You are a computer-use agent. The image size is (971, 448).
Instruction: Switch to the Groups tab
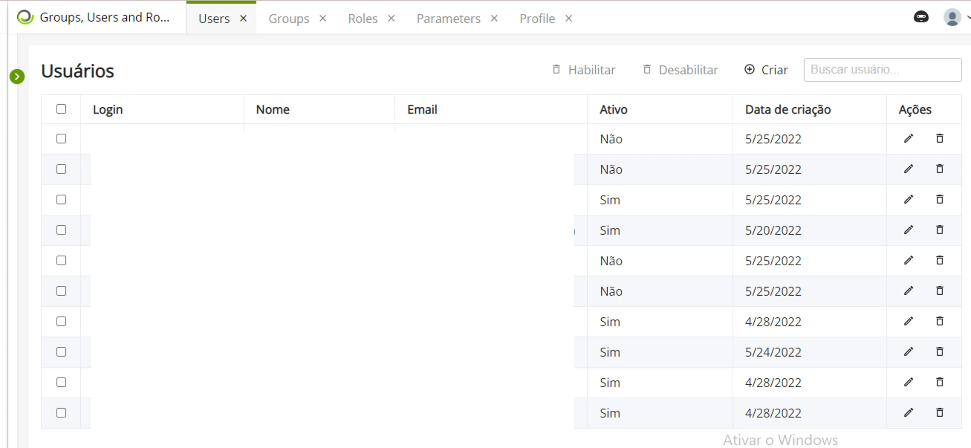pyautogui.click(x=289, y=19)
